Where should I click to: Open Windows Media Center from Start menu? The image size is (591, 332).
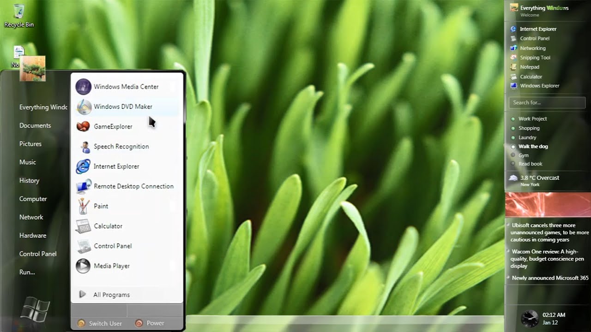(127, 87)
